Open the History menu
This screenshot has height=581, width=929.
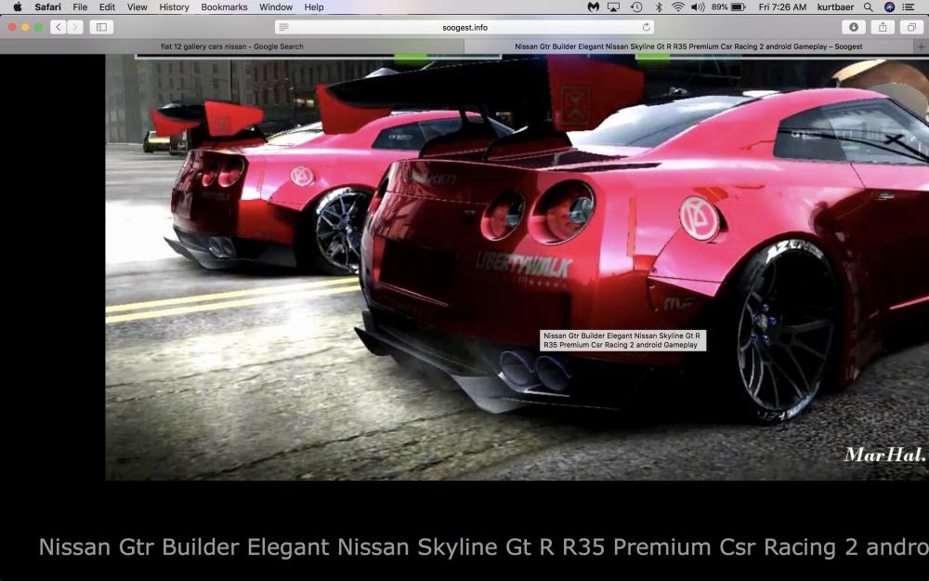(x=174, y=7)
